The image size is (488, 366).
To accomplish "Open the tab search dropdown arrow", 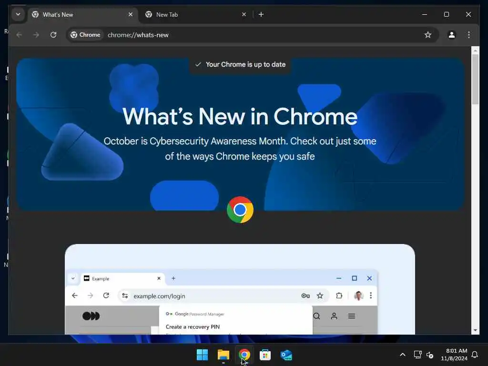I will (18, 14).
